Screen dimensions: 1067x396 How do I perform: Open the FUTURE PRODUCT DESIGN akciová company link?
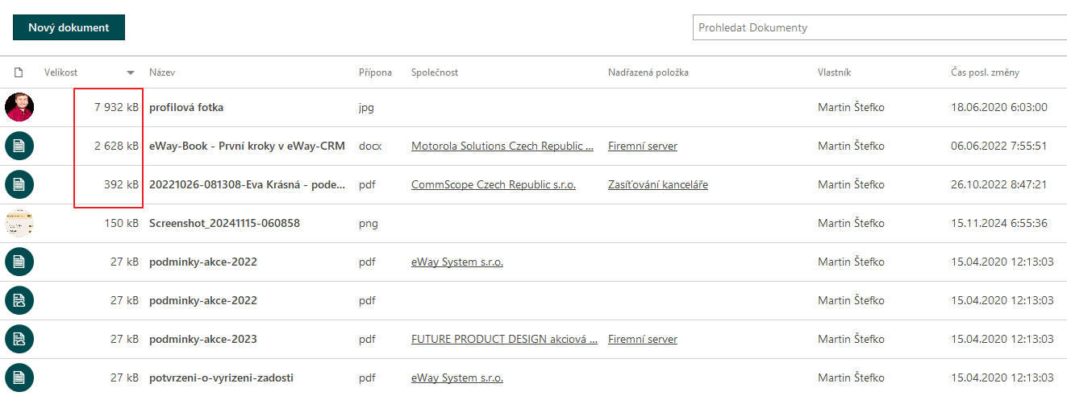coord(504,339)
